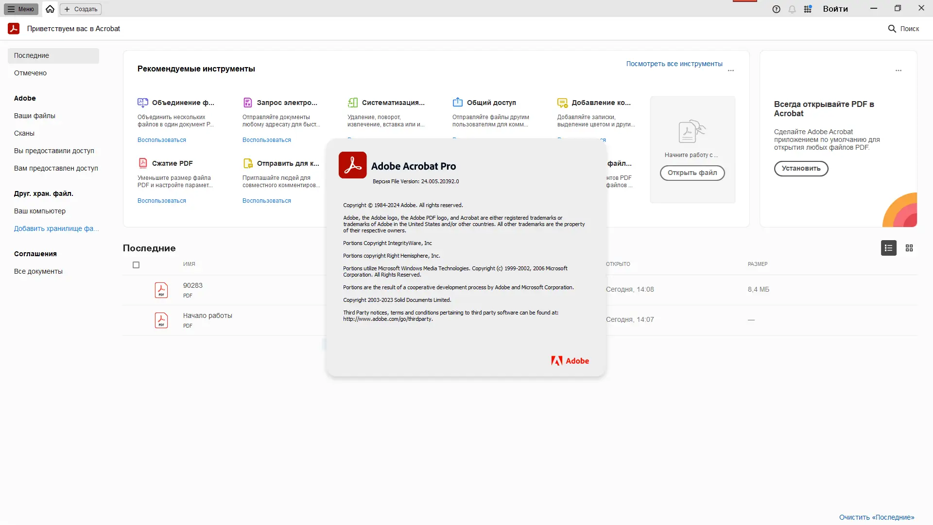Click the Home icon in top bar

point(50,9)
